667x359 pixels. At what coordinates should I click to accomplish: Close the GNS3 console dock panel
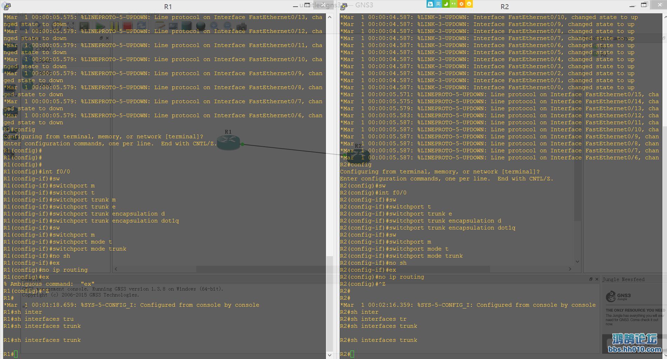point(597,279)
